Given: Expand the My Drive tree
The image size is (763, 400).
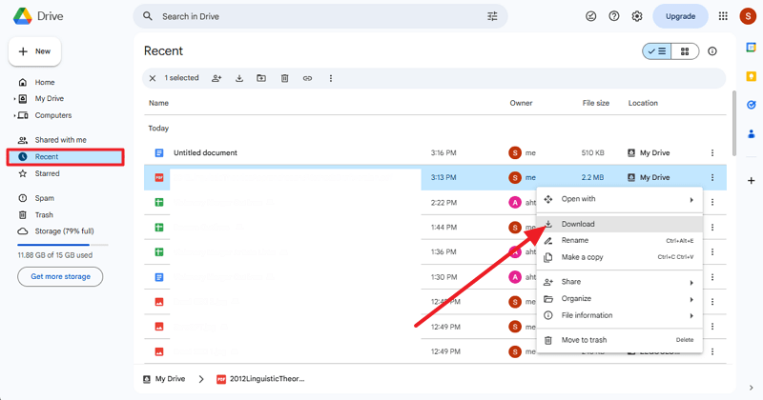Looking at the screenshot, I should [13, 99].
